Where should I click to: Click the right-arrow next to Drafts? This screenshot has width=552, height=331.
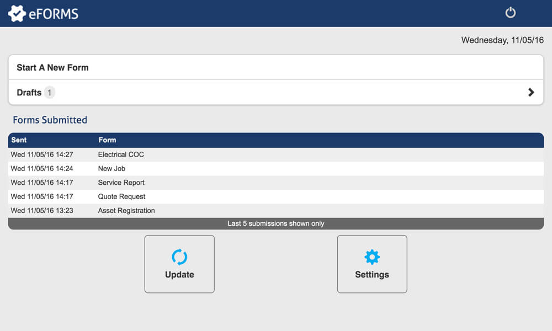click(531, 92)
